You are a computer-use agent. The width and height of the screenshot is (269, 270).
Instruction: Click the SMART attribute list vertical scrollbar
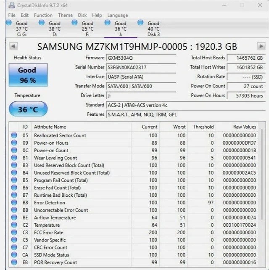[x=262, y=193]
